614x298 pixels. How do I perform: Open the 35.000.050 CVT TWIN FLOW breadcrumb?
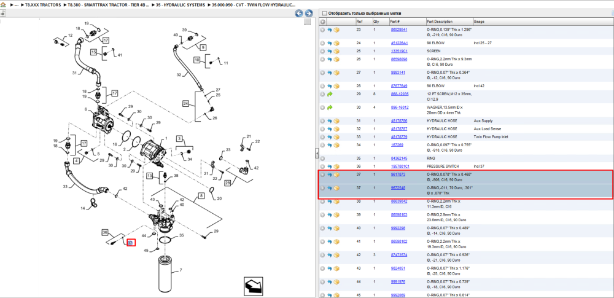pos(254,5)
